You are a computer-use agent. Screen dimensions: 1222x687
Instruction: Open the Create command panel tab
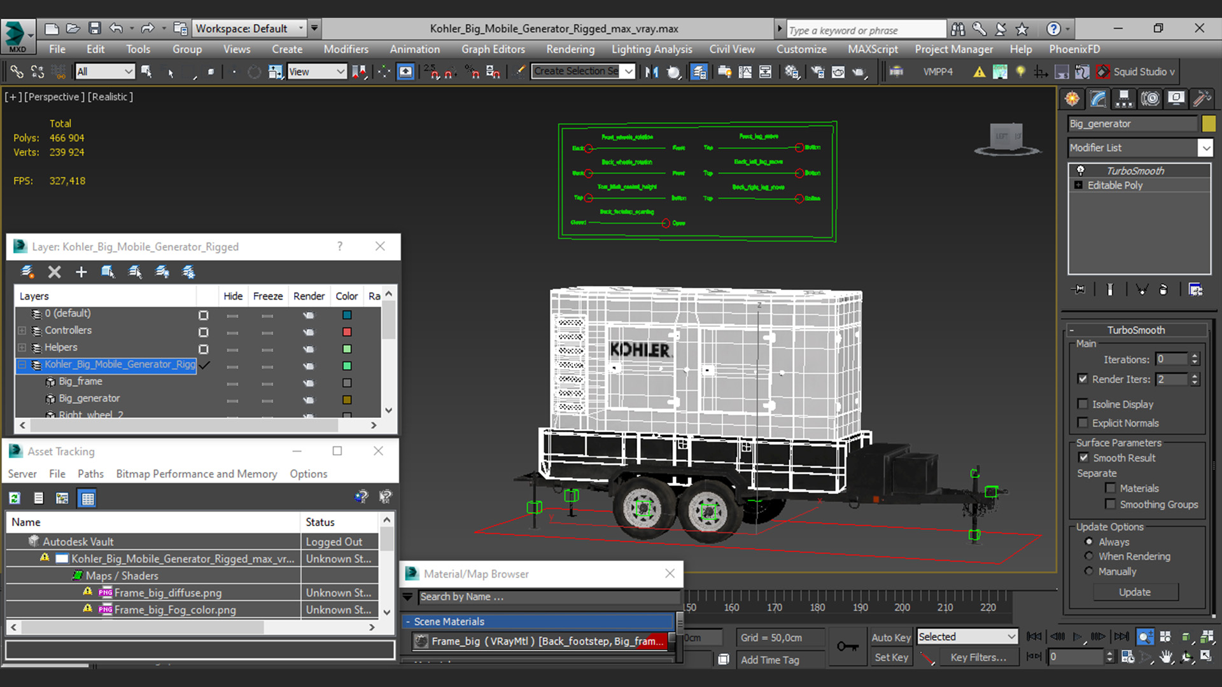[1072, 99]
